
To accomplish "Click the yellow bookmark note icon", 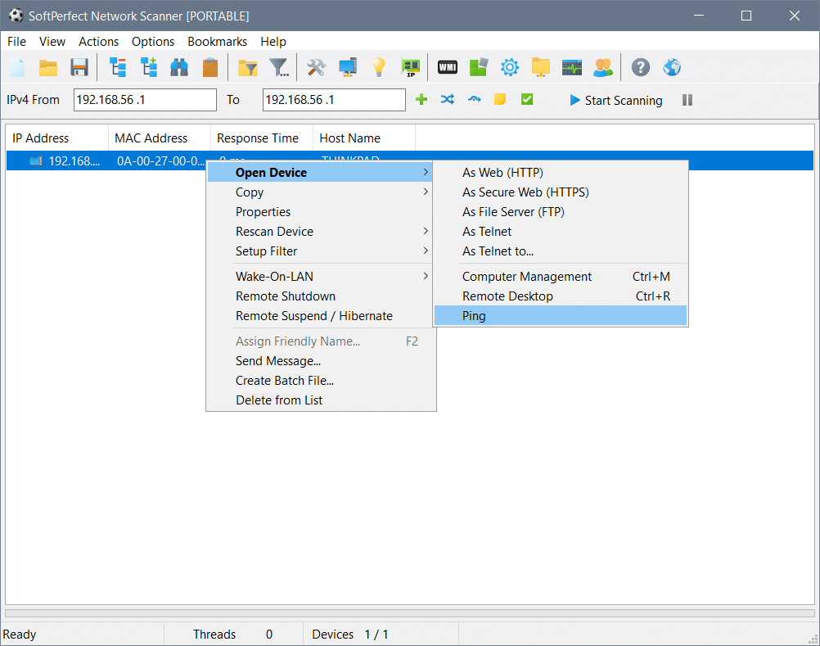I will (x=501, y=99).
